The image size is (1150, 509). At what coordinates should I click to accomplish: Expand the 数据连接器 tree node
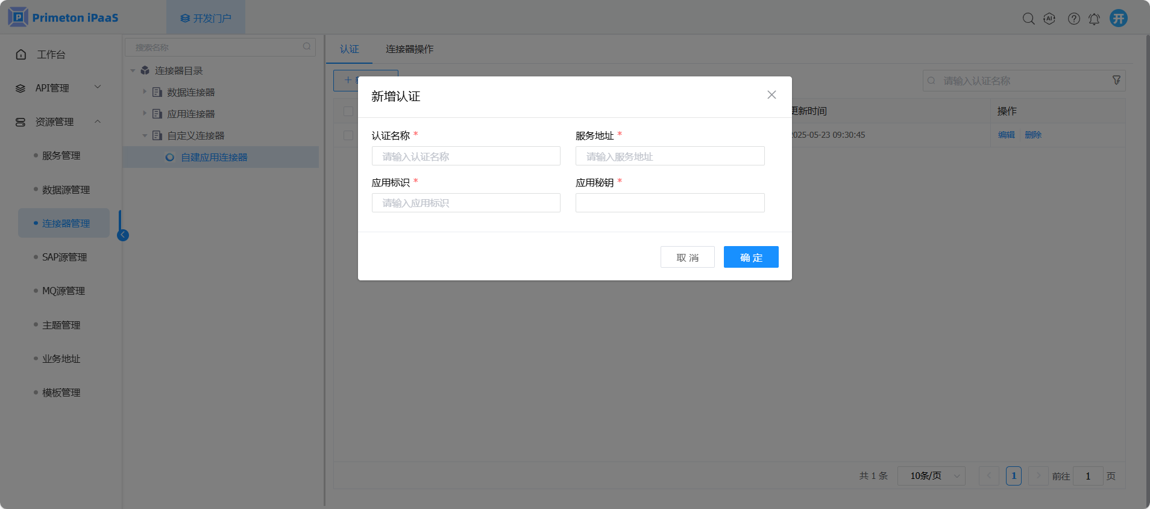[x=145, y=92]
